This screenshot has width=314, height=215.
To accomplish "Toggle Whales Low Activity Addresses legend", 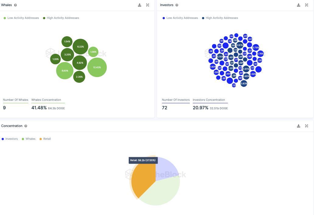I will [x=21, y=18].
